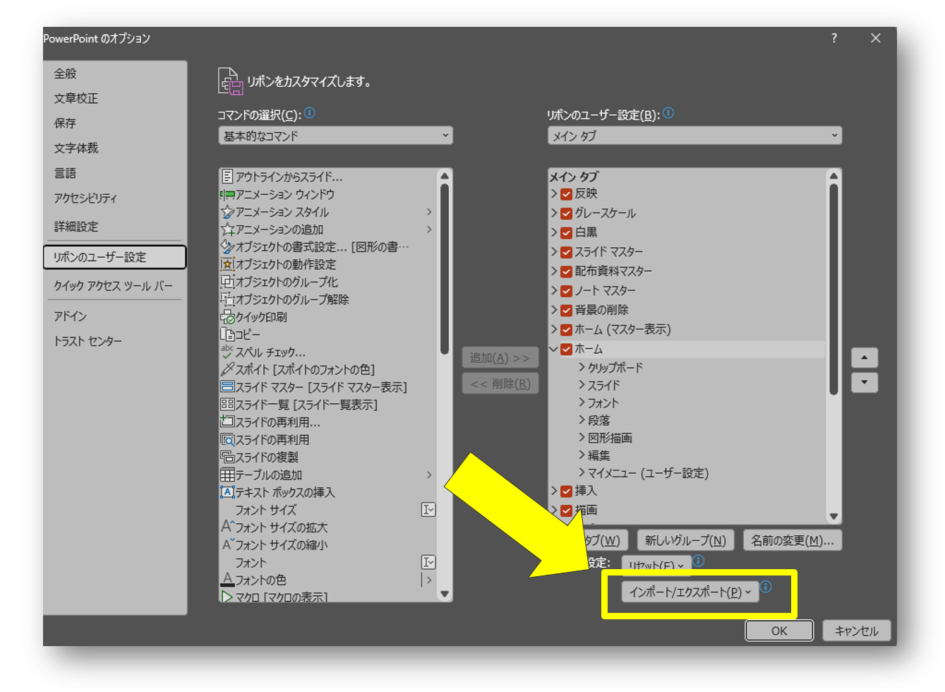Image resolution: width=945 pixels, height=692 pixels.
Task: Click the フォント サイズの拡大 icon
Action: 227,527
